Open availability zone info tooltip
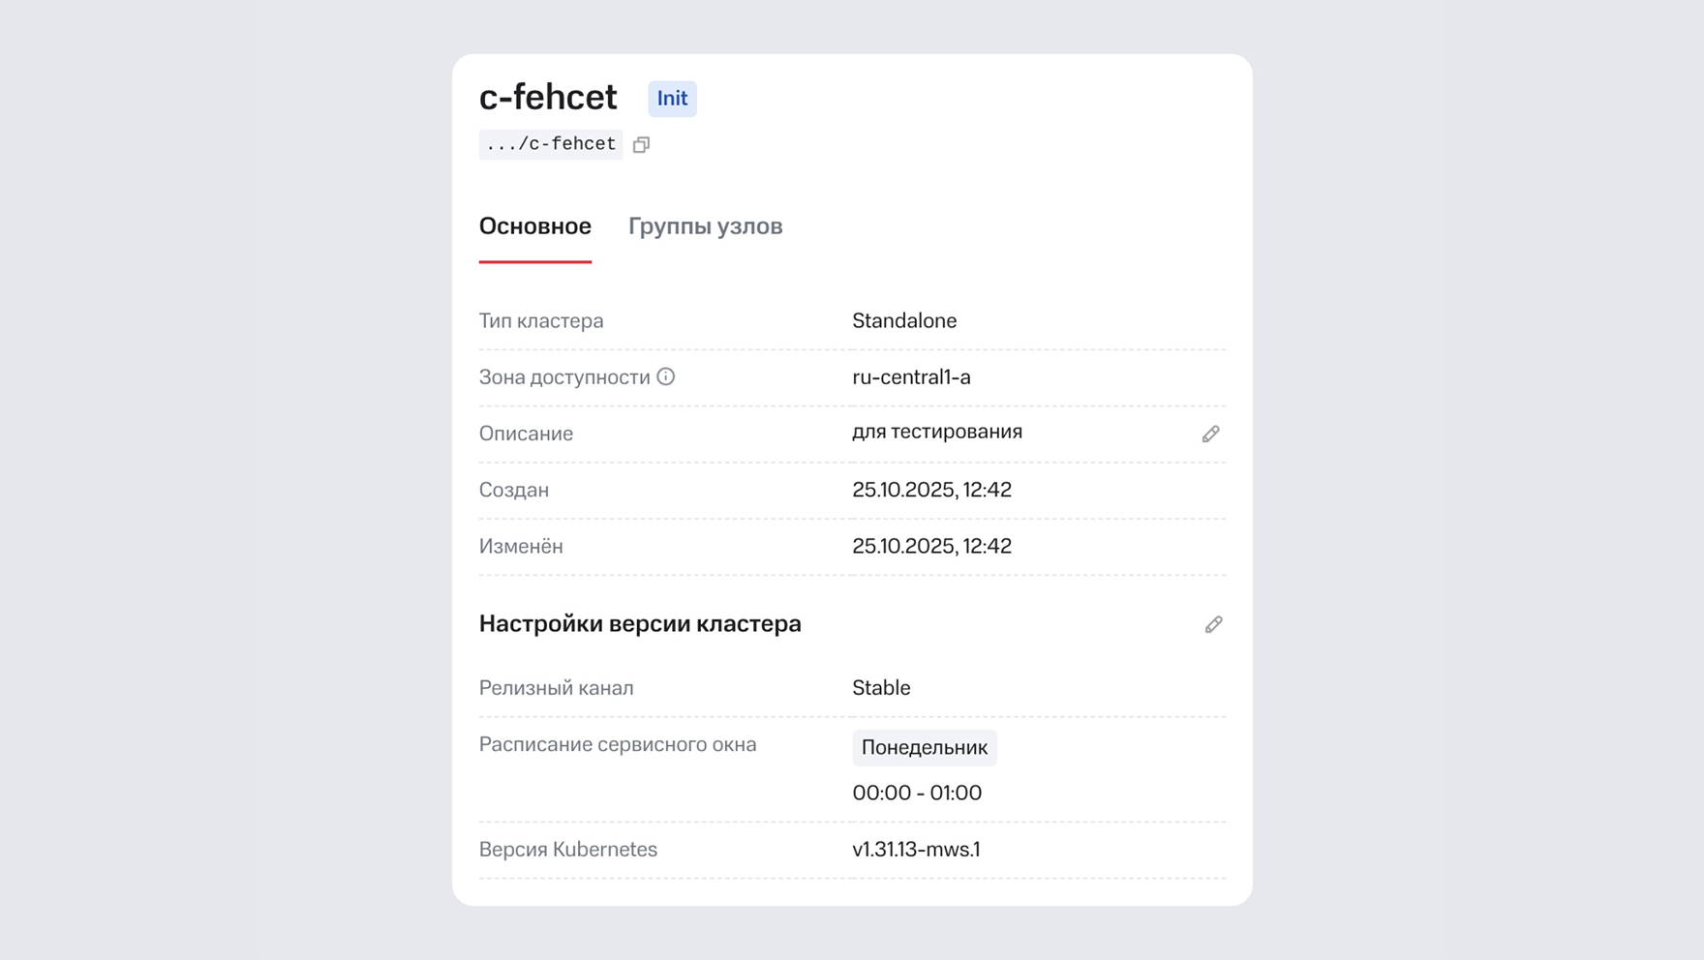This screenshot has height=960, width=1704. 667,377
